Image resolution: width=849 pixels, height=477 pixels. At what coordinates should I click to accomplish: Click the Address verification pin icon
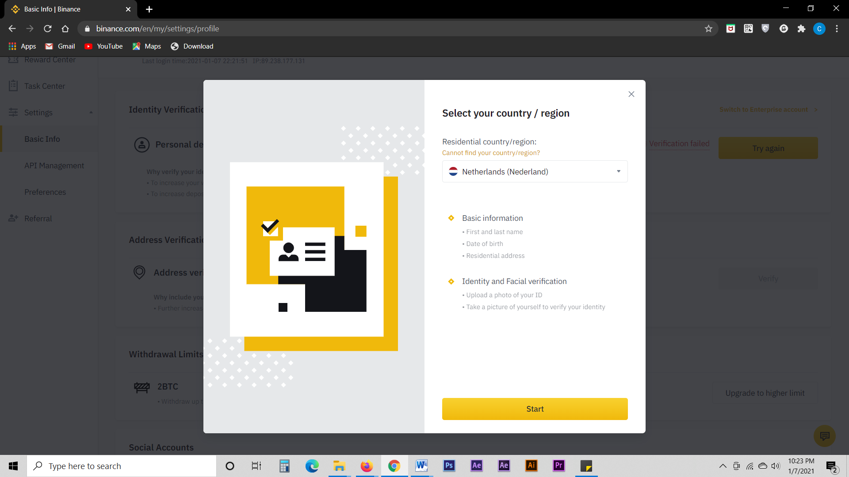click(139, 272)
